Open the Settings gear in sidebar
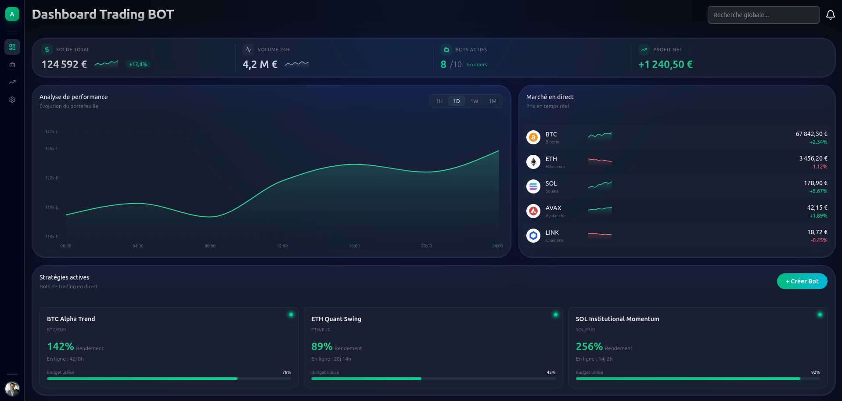The image size is (842, 401). pyautogui.click(x=12, y=100)
